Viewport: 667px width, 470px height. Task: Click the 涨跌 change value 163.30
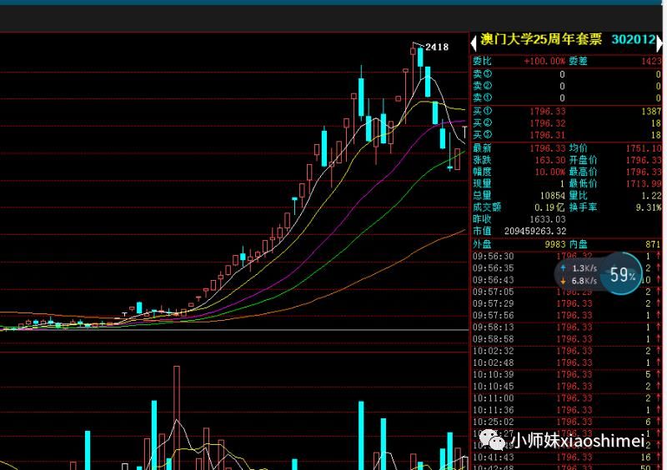(x=550, y=160)
